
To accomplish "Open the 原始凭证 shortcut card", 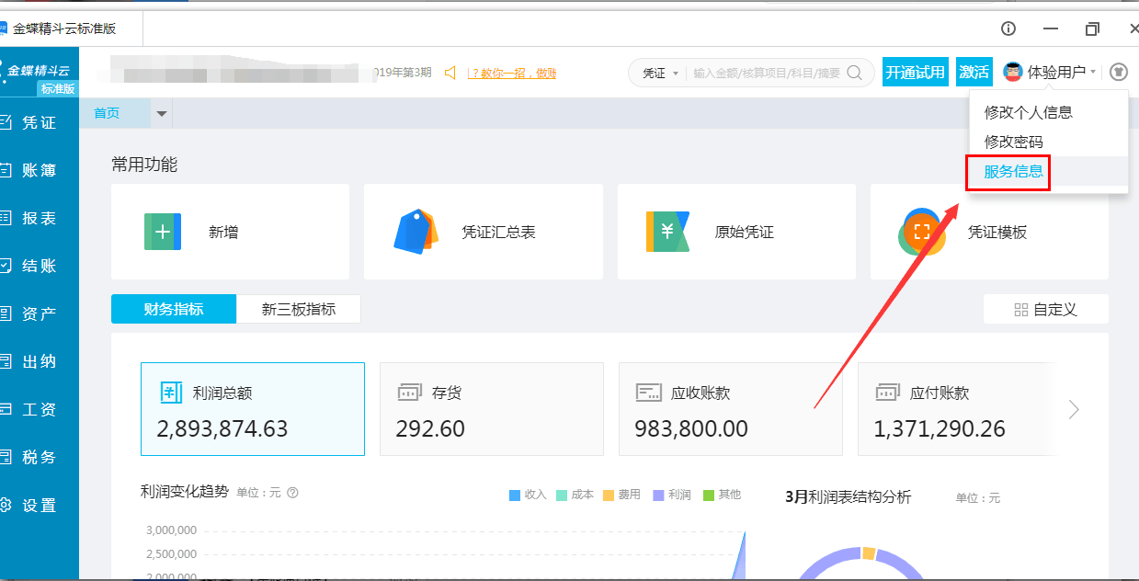I will (x=736, y=232).
